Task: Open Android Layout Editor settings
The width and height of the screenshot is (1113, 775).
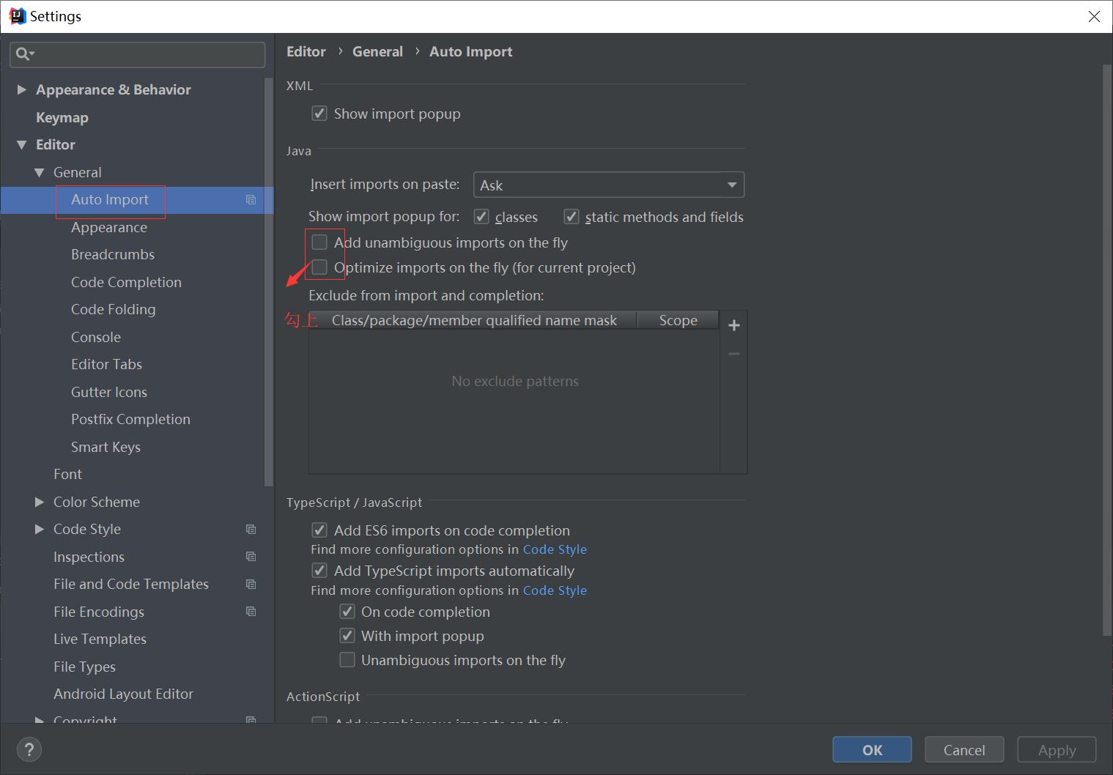Action: click(123, 694)
